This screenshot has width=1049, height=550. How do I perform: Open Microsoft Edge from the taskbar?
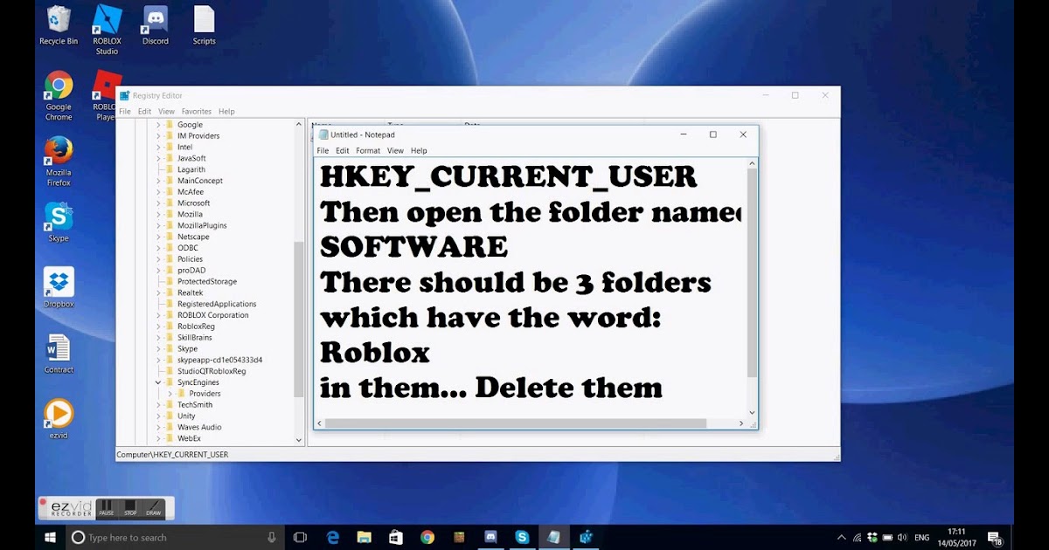click(x=333, y=537)
